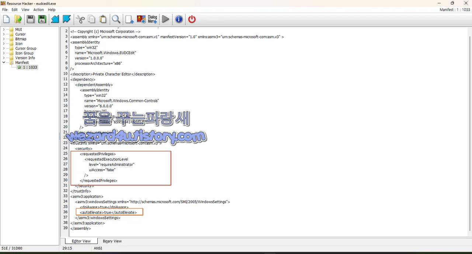Click Manifest : 1 : 1033 header label
The width and height of the screenshot is (472, 254).
(455, 10)
